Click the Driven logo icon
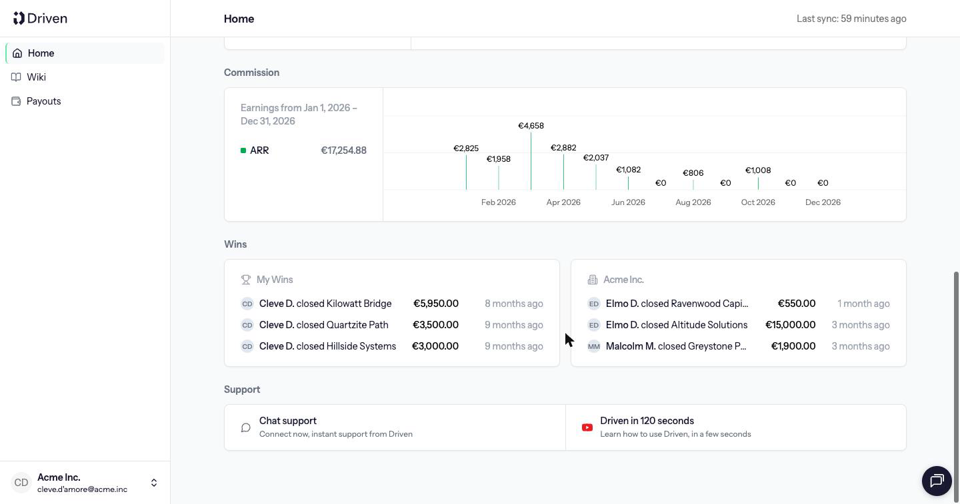Screen dimensions: 960x504 19,18
